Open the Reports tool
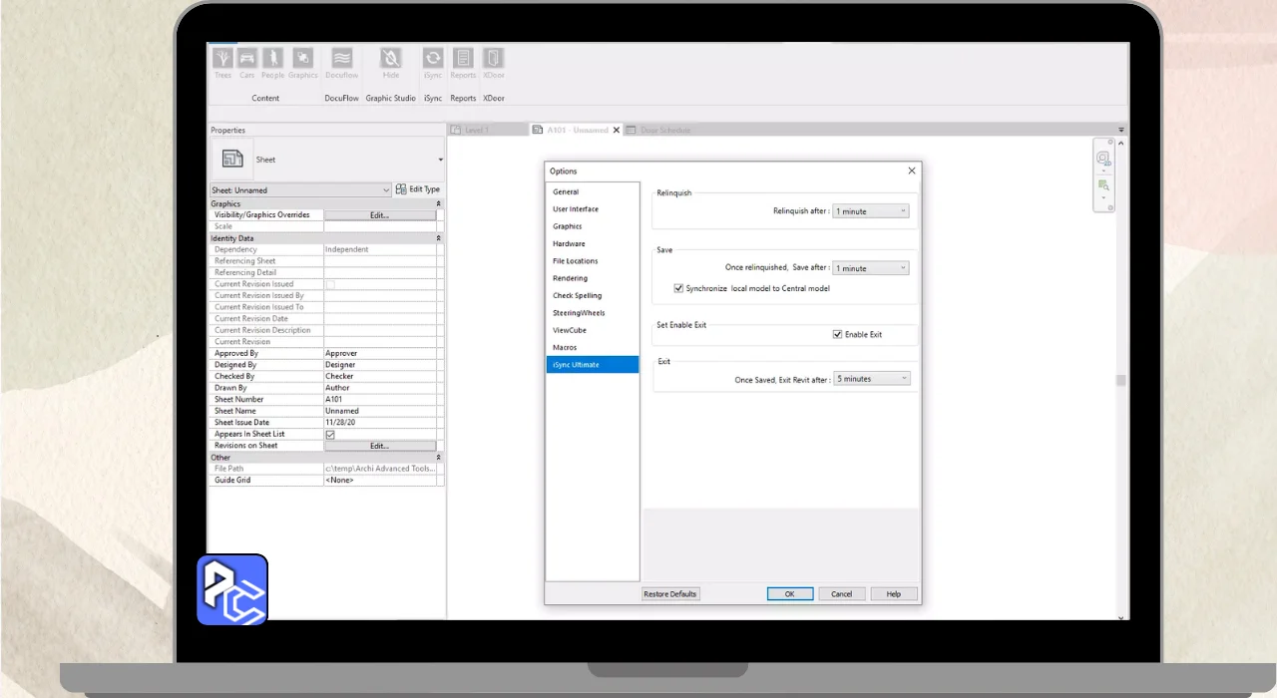This screenshot has height=698, width=1277. [463, 60]
